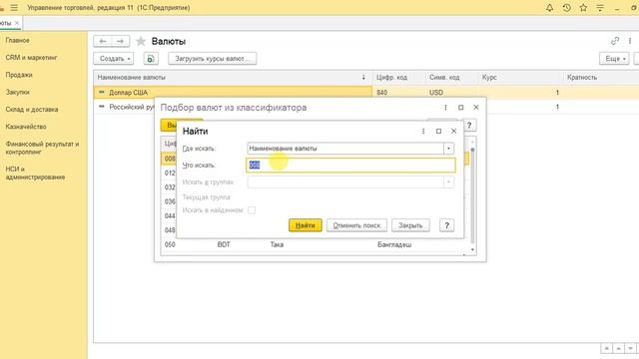639x359 pixels.
Task: Close the Подбор валют из классификатора window
Action: tap(476, 108)
